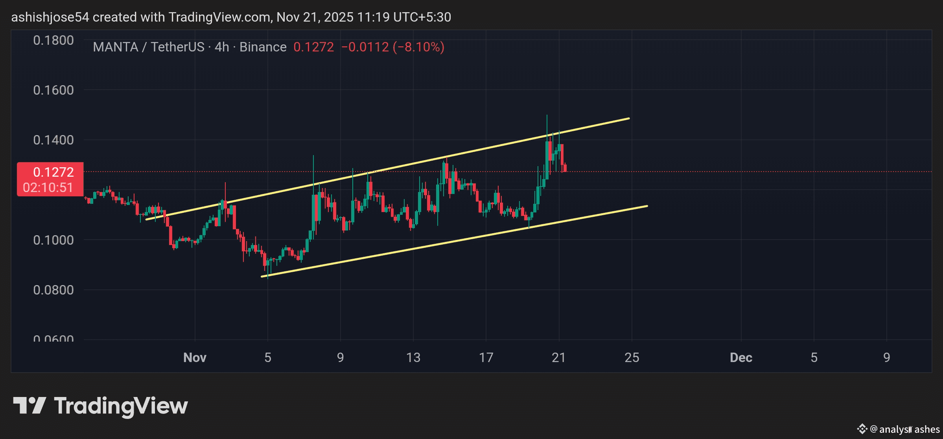The height and width of the screenshot is (439, 943).
Task: Click the 13 date on time axis
Action: [x=413, y=357]
